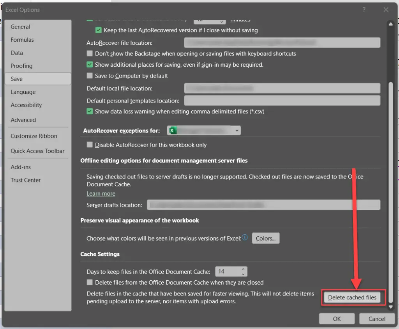The width and height of the screenshot is (399, 329).
Task: Toggle Keep the last AutoRecovered version checkbox
Action: (x=99, y=30)
